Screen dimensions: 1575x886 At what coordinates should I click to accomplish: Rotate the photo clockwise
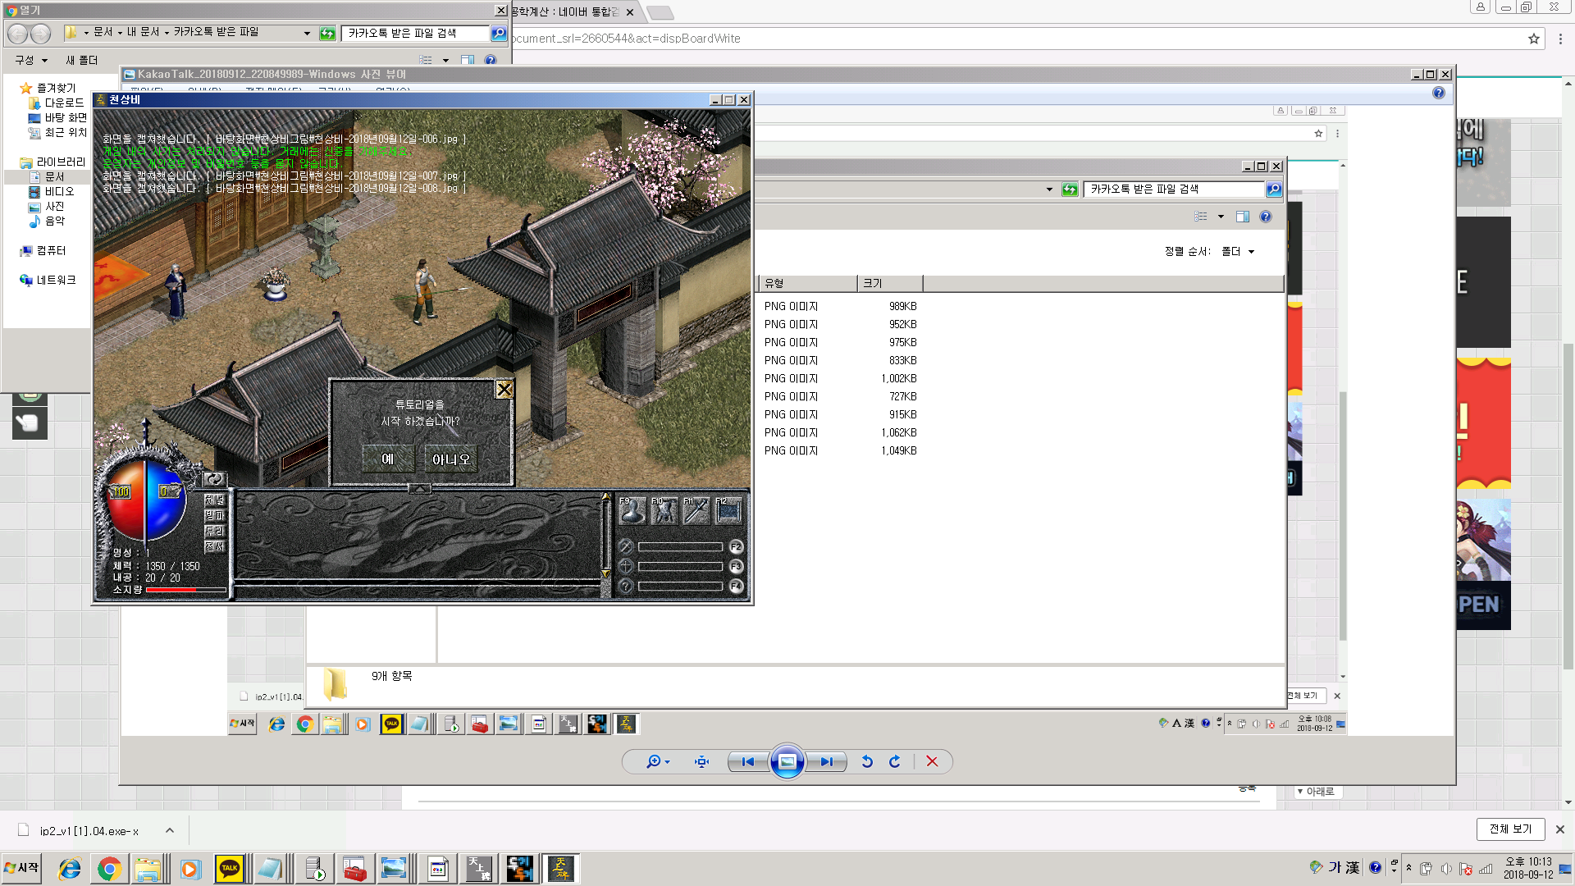point(895,761)
